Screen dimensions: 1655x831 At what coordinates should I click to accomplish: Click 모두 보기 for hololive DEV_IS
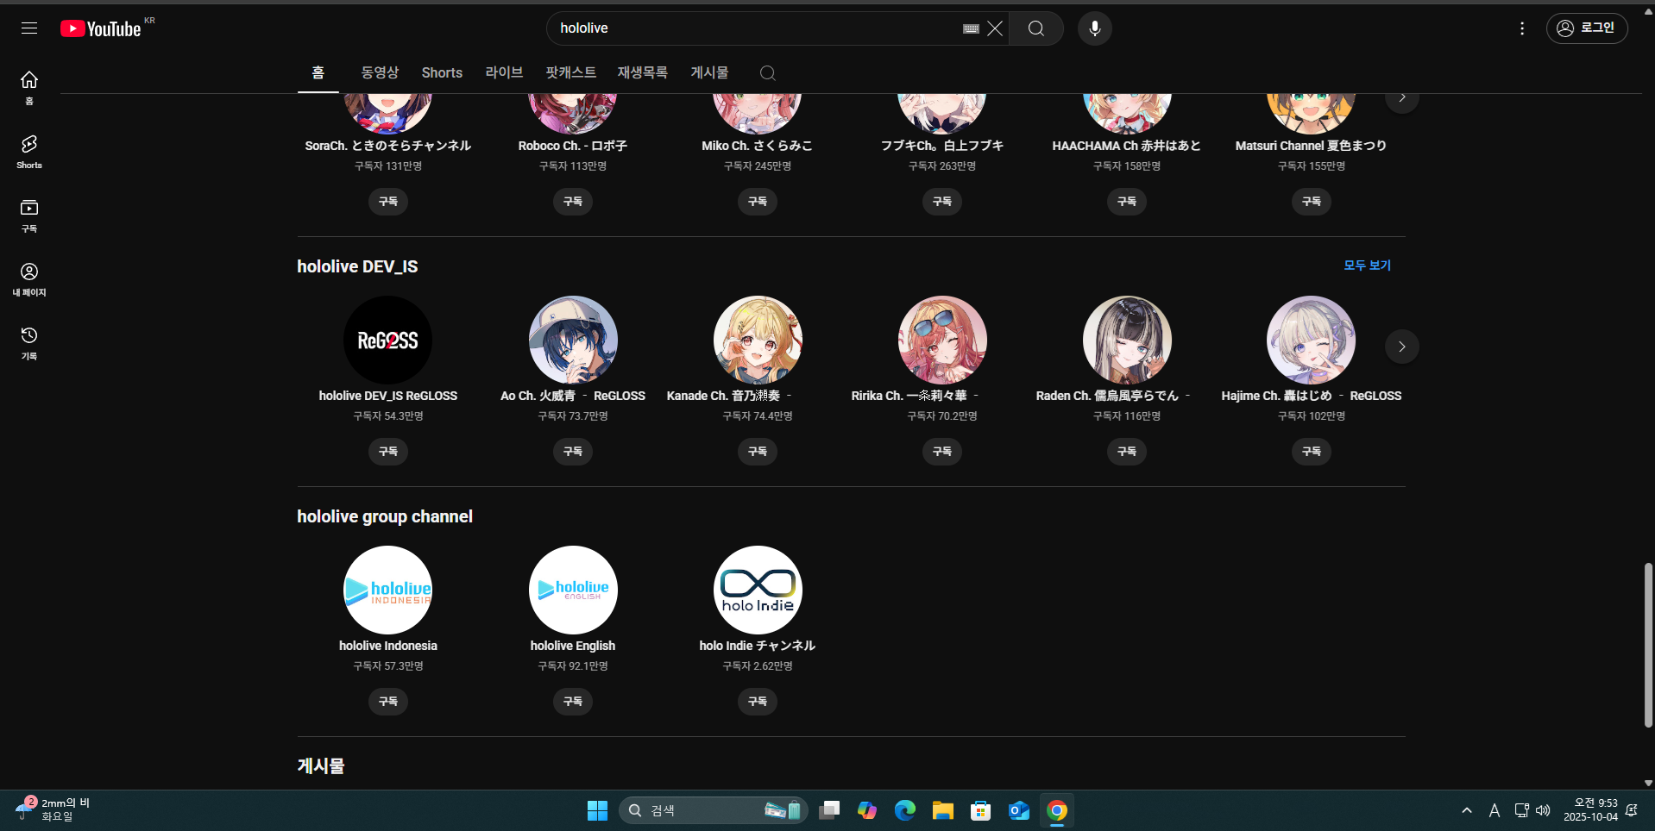pos(1367,266)
